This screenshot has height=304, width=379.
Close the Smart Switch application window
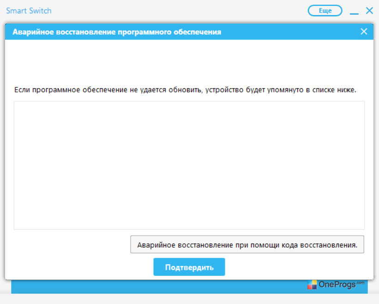click(369, 11)
